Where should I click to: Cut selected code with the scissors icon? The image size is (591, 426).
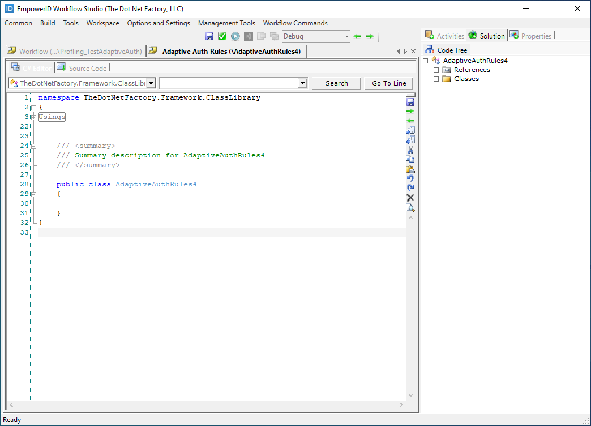tap(410, 150)
